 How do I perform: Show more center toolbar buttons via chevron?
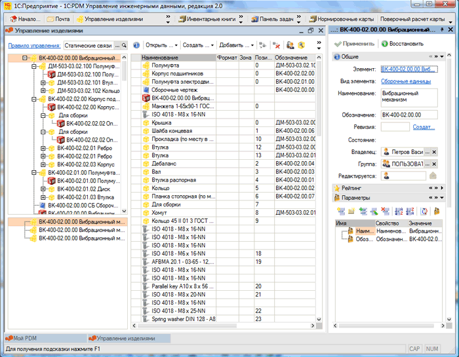(x=319, y=45)
